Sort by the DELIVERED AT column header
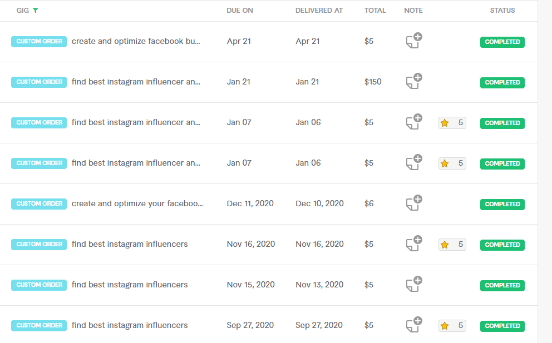552x343 pixels. point(319,11)
